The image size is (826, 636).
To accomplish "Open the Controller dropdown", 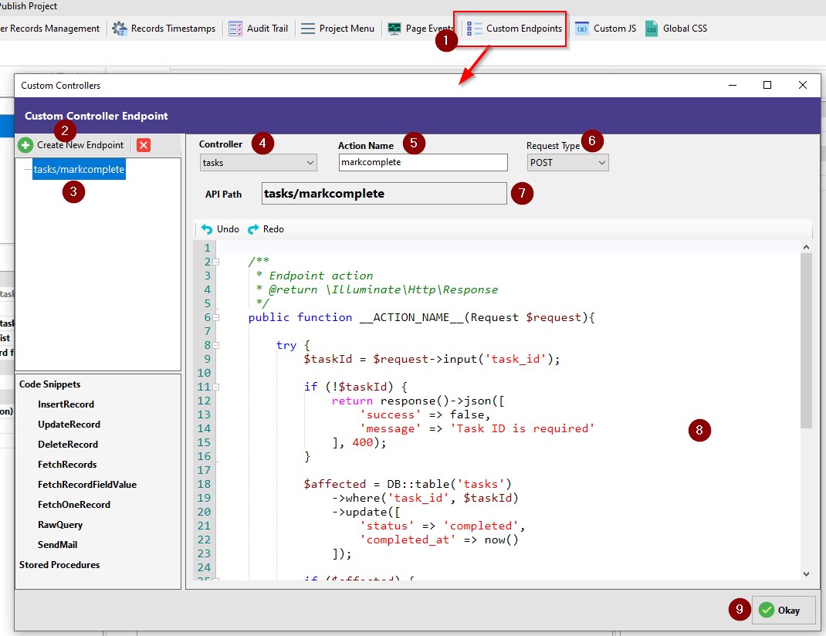I will click(x=258, y=162).
